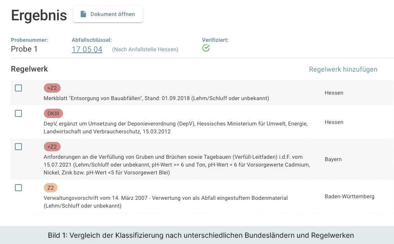Click the >Z2 badge above Verfüll-Leitfaden text

coord(52,147)
